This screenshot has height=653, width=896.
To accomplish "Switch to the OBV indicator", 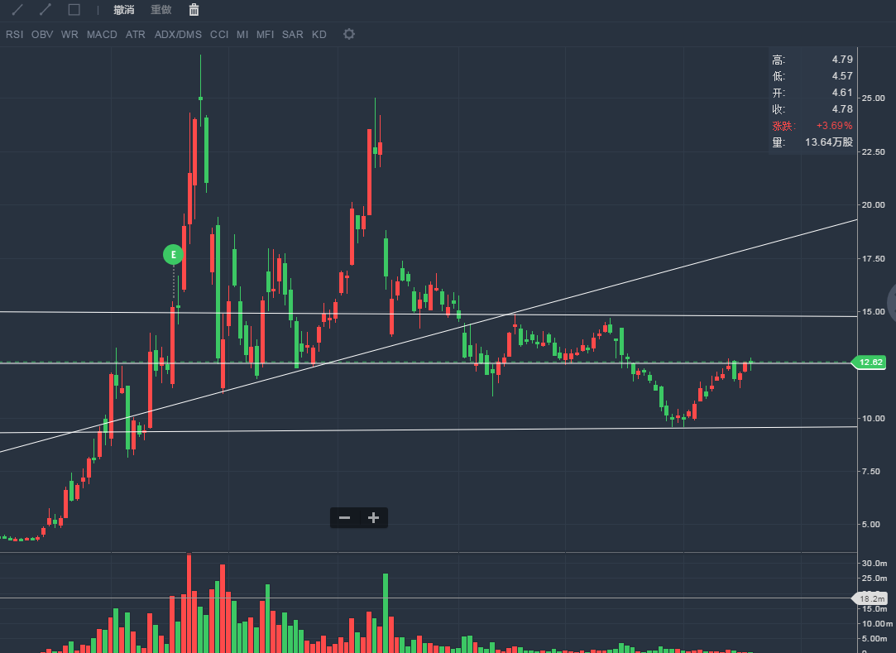I will click(x=42, y=34).
